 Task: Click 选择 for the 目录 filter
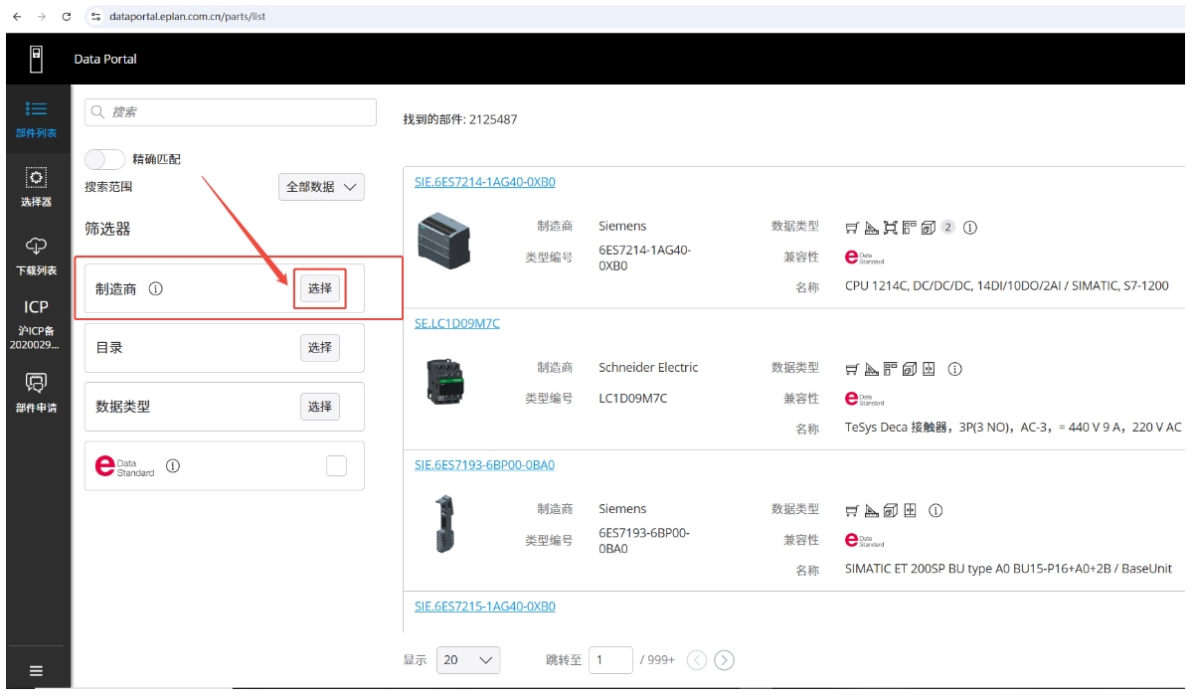(320, 347)
